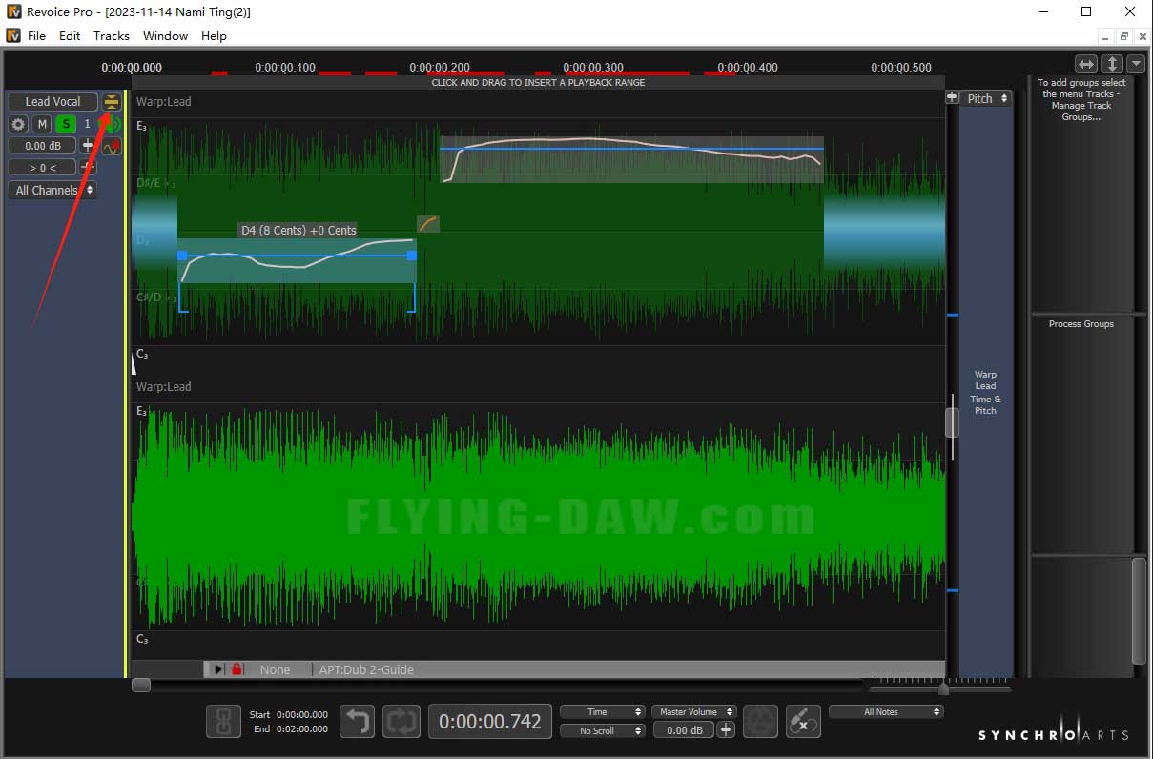
Task: Minimize the inner document window
Action: 1106,36
